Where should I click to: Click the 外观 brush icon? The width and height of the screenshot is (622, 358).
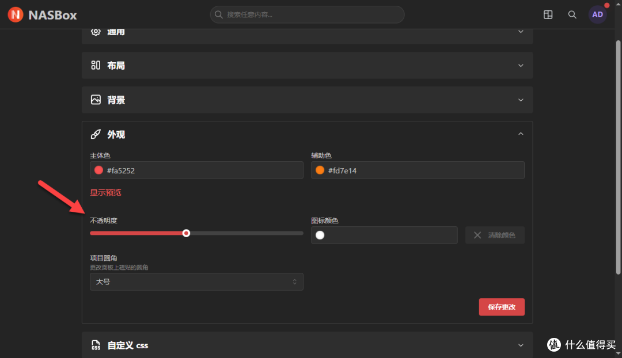click(x=96, y=134)
